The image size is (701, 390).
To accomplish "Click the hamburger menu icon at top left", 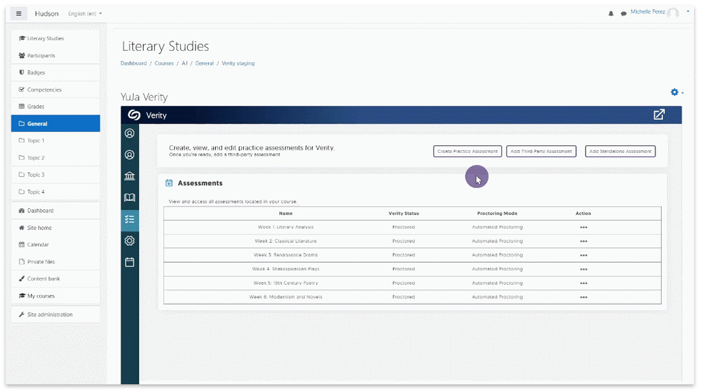I will point(19,13).
